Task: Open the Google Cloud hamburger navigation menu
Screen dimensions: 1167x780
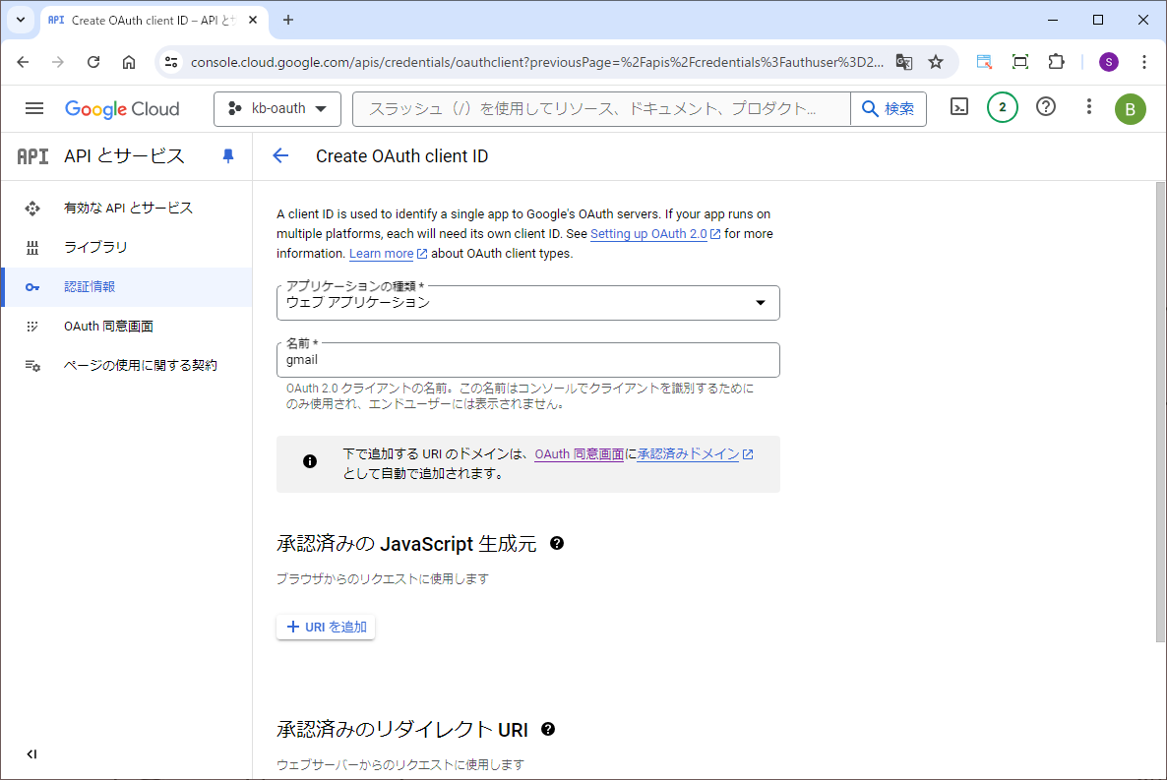Action: (x=34, y=108)
